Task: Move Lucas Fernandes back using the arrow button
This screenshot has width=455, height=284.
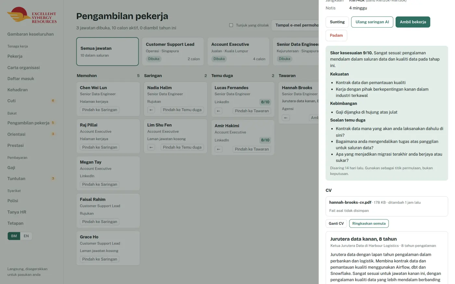Action: (x=218, y=111)
